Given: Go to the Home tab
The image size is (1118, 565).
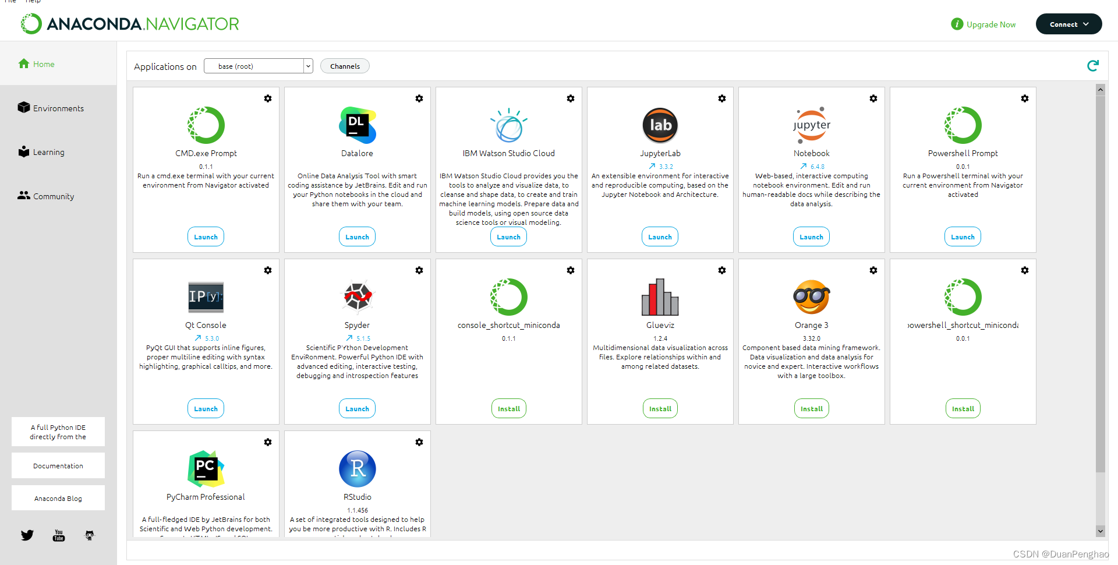Looking at the screenshot, I should (58, 64).
